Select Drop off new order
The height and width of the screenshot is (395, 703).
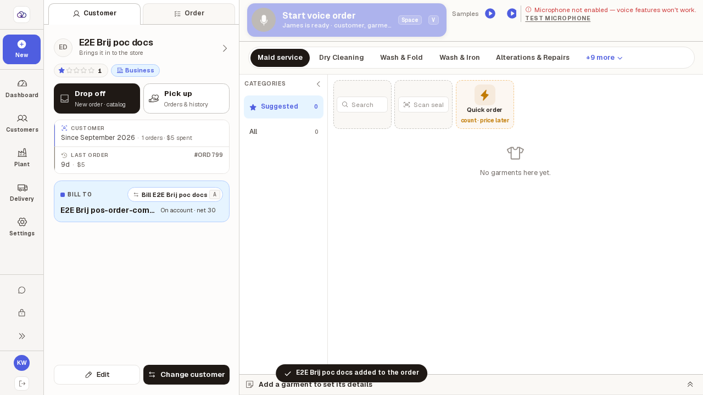click(97, 99)
